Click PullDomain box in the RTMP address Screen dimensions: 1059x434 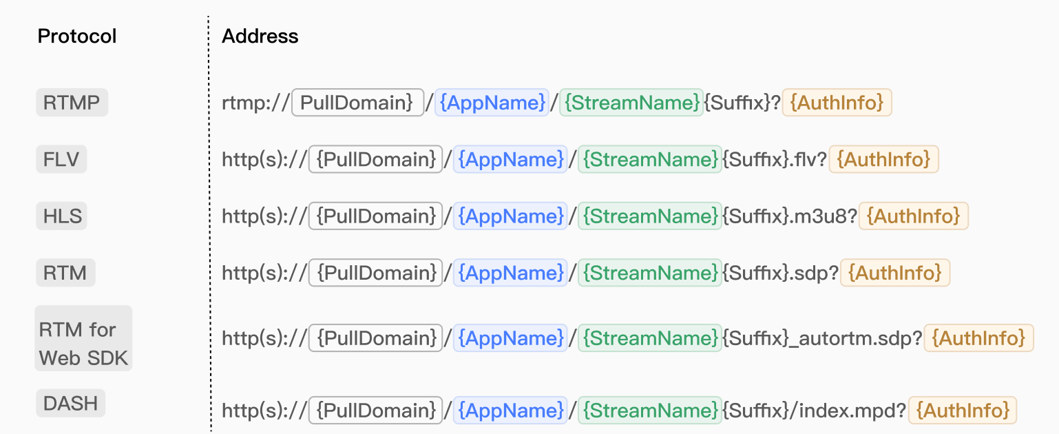(357, 103)
